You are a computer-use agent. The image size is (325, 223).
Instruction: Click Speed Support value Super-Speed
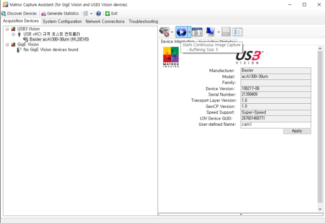[x=276, y=112]
